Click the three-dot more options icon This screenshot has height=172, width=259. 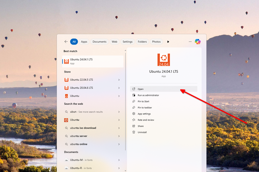[190, 42]
